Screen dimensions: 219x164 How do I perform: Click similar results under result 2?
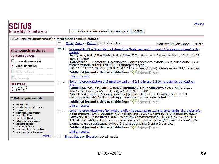pyautogui.click(x=79, y=106)
